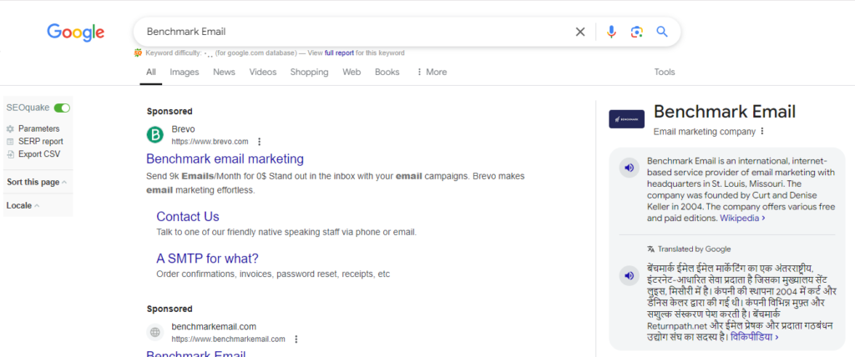Open the A SMTP for what? sitelink
This screenshot has height=357, width=855.
(x=207, y=259)
